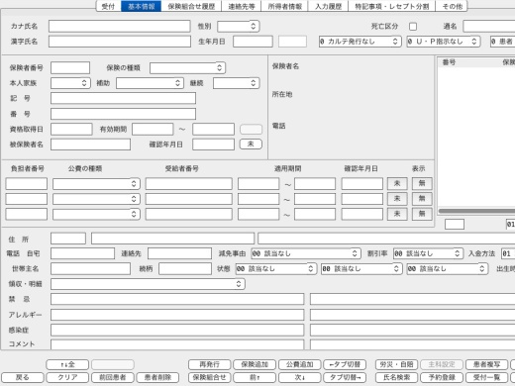This screenshot has width=515, height=386.
Task: Click the 保険者番号 field
Action: [70, 67]
